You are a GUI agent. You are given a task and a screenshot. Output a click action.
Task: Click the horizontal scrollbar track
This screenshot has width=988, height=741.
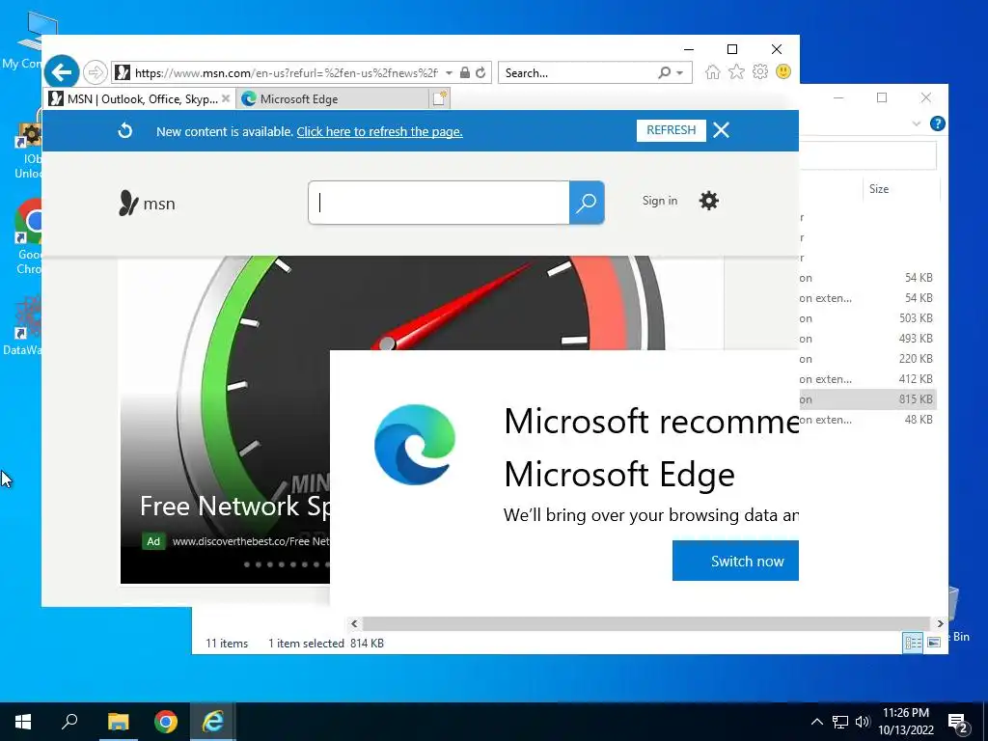click(x=646, y=623)
